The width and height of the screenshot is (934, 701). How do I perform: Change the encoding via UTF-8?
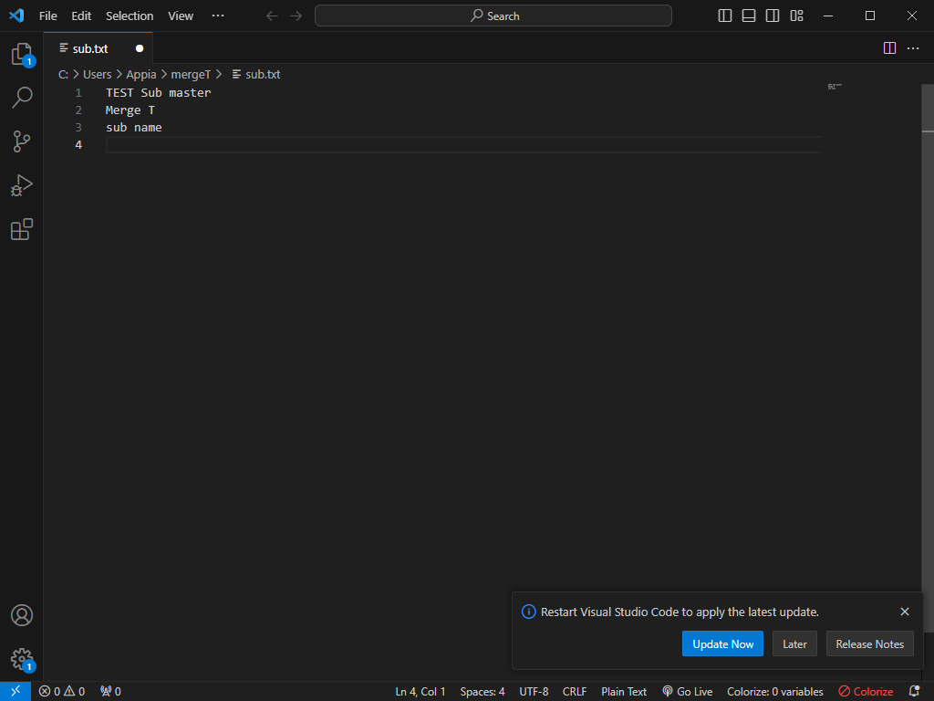tap(534, 692)
